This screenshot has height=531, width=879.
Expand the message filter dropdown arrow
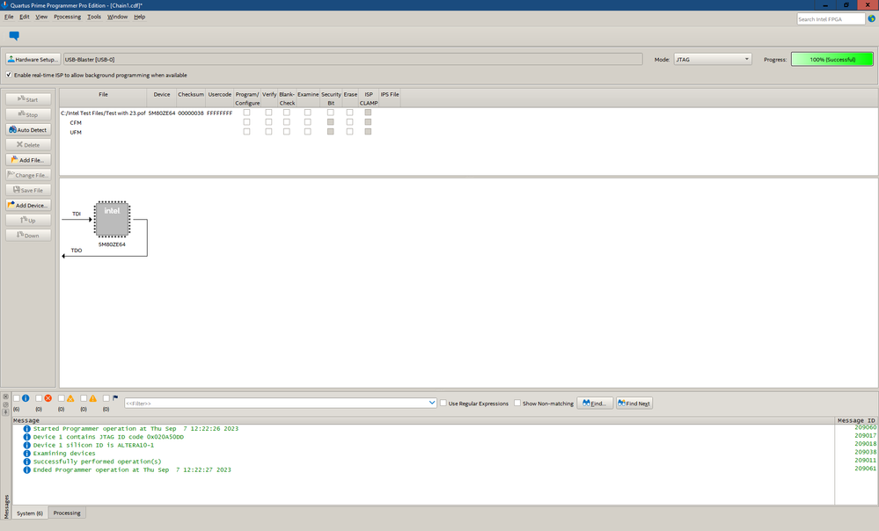pyautogui.click(x=432, y=404)
